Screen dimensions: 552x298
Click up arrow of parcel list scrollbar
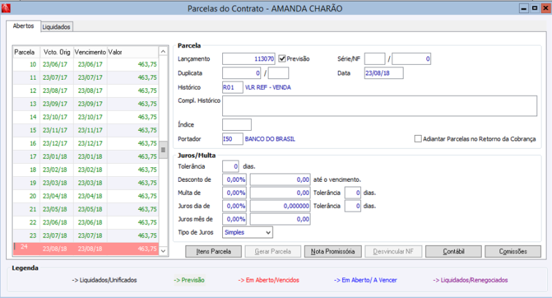tap(163, 52)
